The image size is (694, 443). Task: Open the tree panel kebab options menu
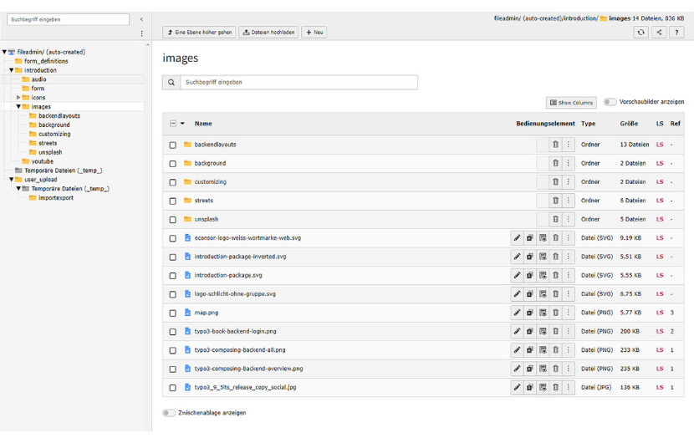(141, 33)
